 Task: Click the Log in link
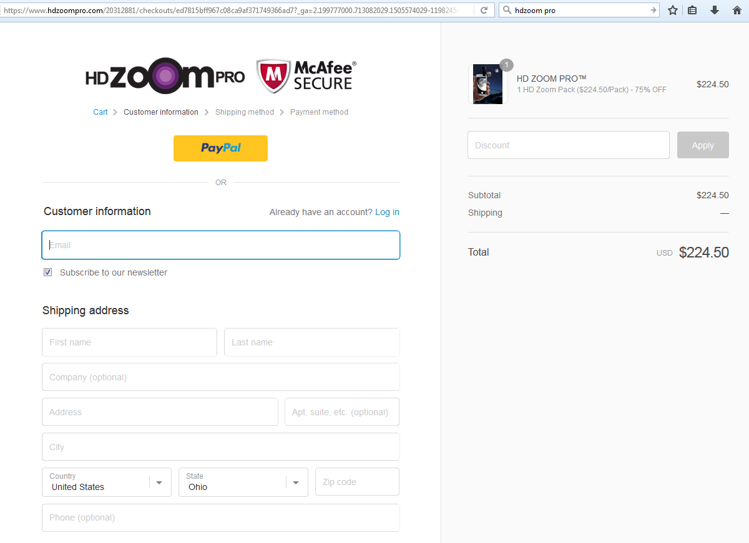(387, 212)
